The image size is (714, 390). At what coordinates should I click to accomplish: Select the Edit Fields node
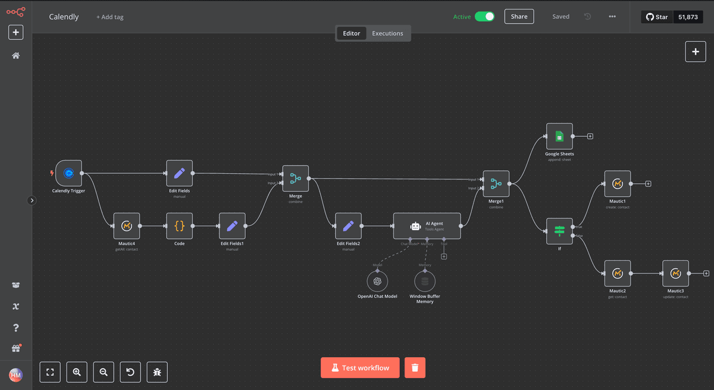tap(180, 174)
